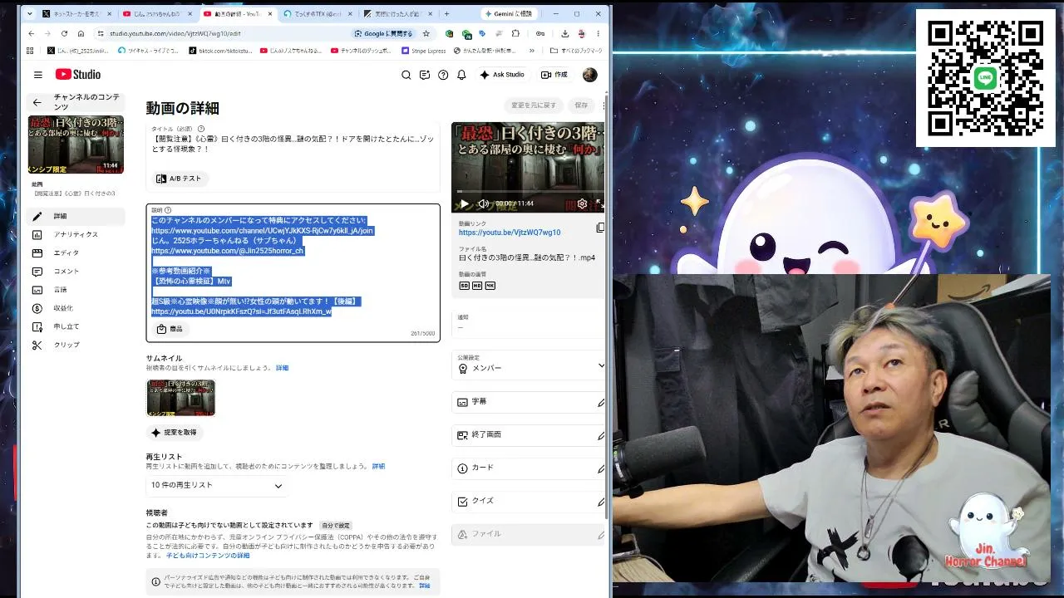Open a new browser tab
Image resolution: width=1064 pixels, height=598 pixels.
[x=446, y=14]
